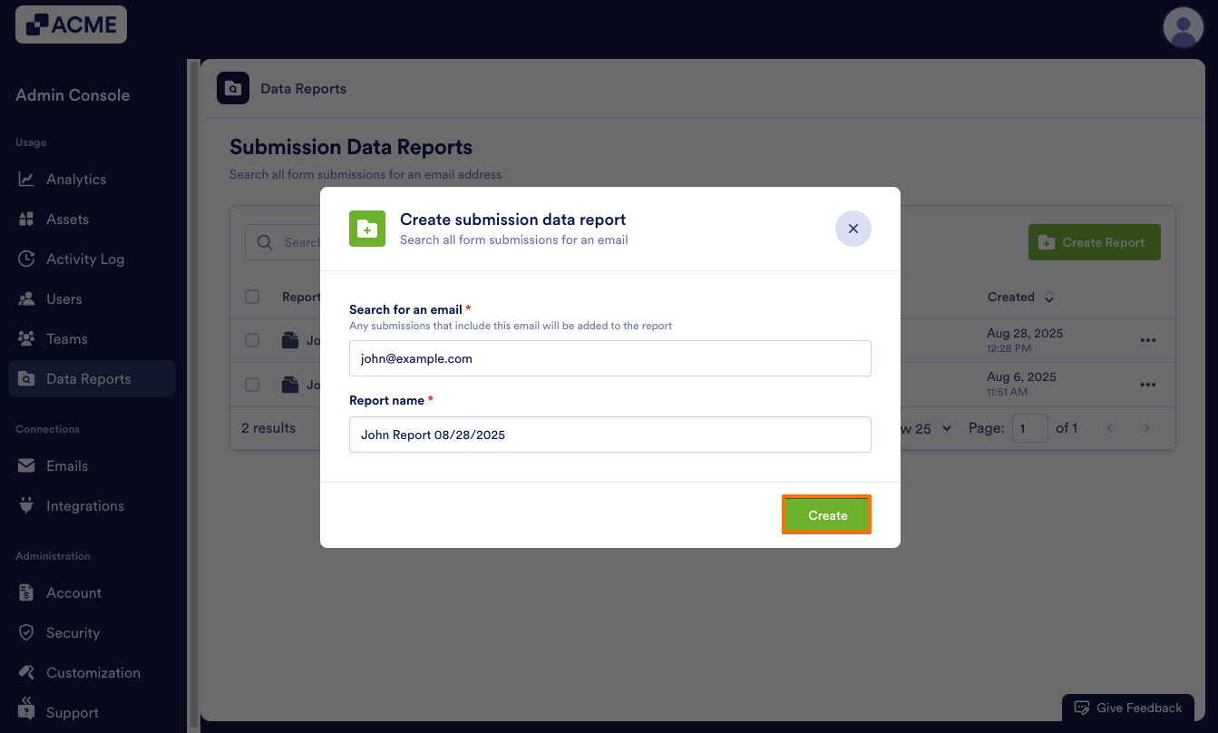Open options menu for Aug 6 report
Image resolution: width=1218 pixels, height=733 pixels.
(1147, 384)
